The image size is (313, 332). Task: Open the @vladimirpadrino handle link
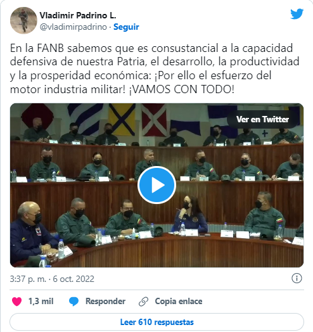(x=73, y=27)
